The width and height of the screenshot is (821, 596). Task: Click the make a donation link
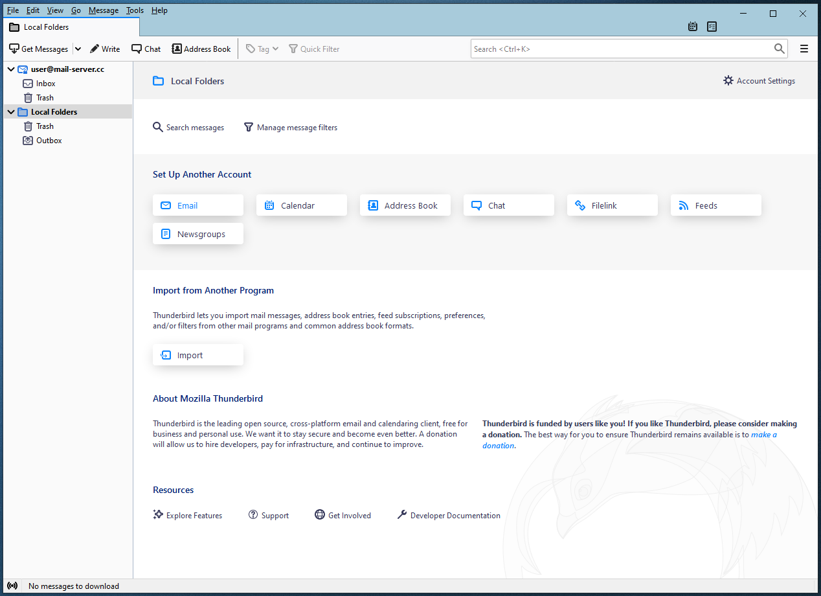pyautogui.click(x=763, y=435)
